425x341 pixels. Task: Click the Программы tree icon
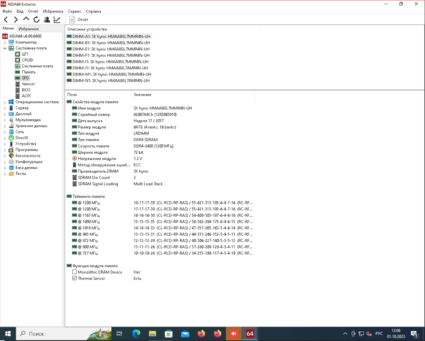(x=11, y=150)
